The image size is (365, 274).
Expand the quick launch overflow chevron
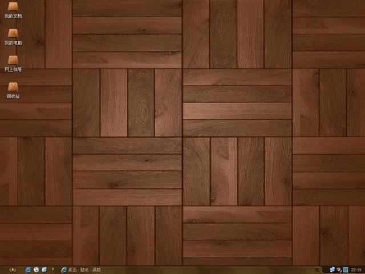[x=53, y=269]
